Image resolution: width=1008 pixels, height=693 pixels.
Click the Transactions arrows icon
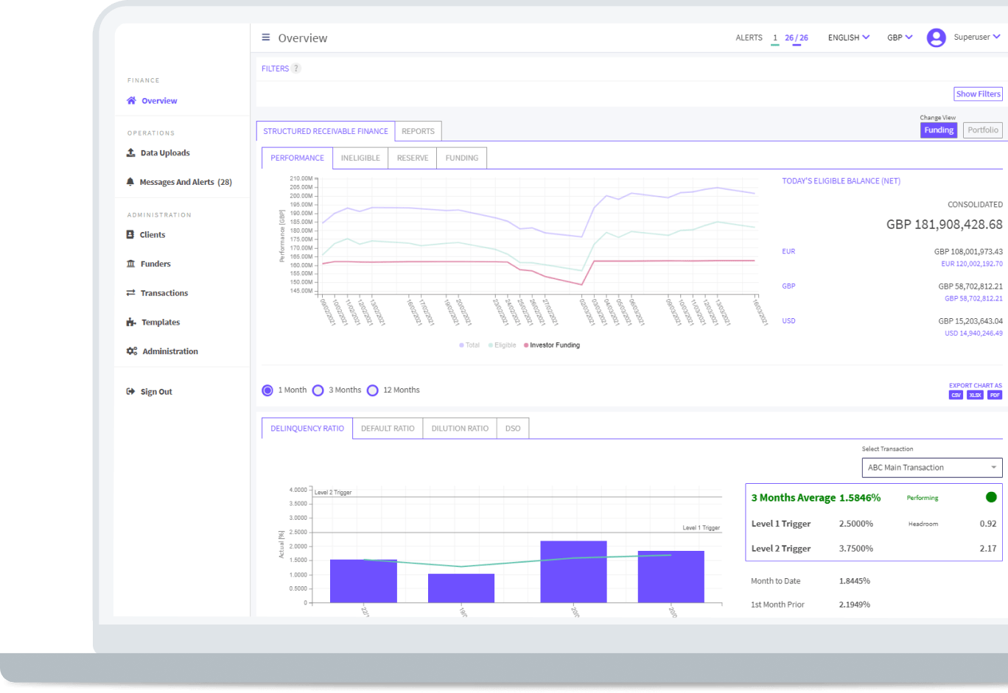[x=131, y=293]
